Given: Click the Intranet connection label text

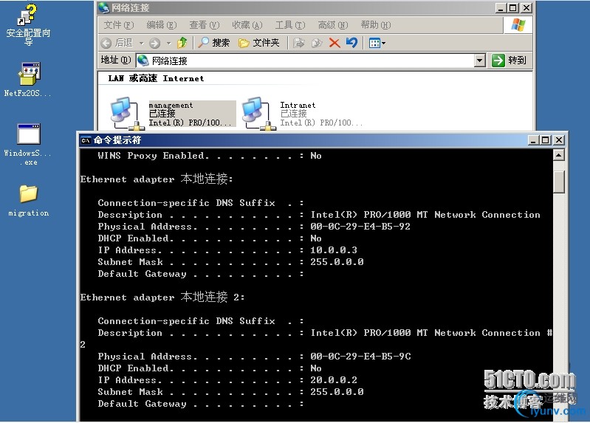Looking at the screenshot, I should pos(298,105).
